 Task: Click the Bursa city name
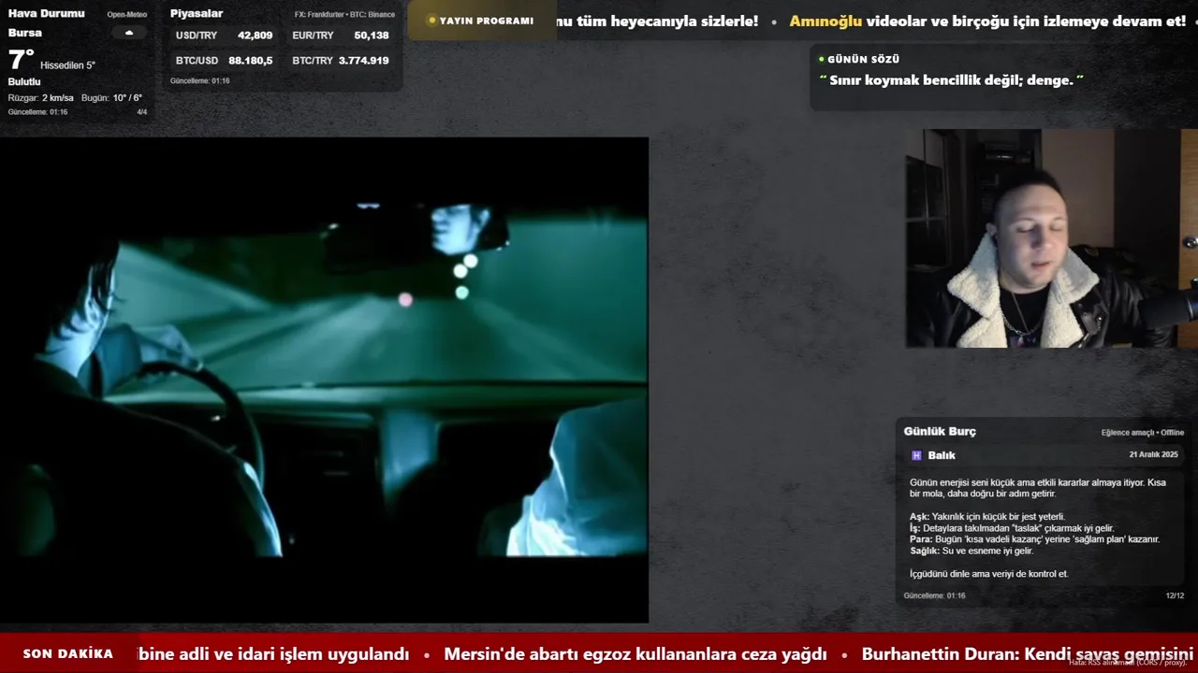tap(24, 33)
